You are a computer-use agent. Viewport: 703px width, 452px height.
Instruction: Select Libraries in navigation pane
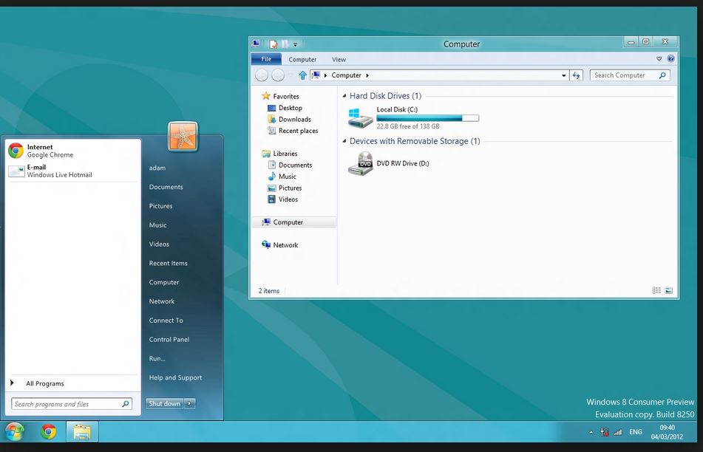click(279, 154)
